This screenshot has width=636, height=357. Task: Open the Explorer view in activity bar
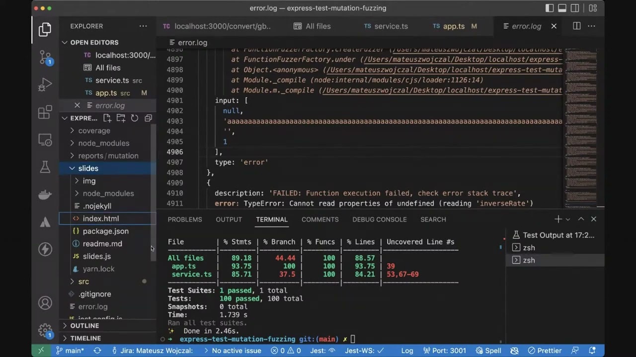click(45, 29)
